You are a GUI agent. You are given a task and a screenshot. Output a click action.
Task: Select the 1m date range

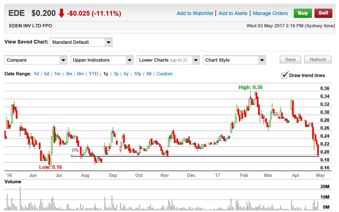[x=57, y=74]
